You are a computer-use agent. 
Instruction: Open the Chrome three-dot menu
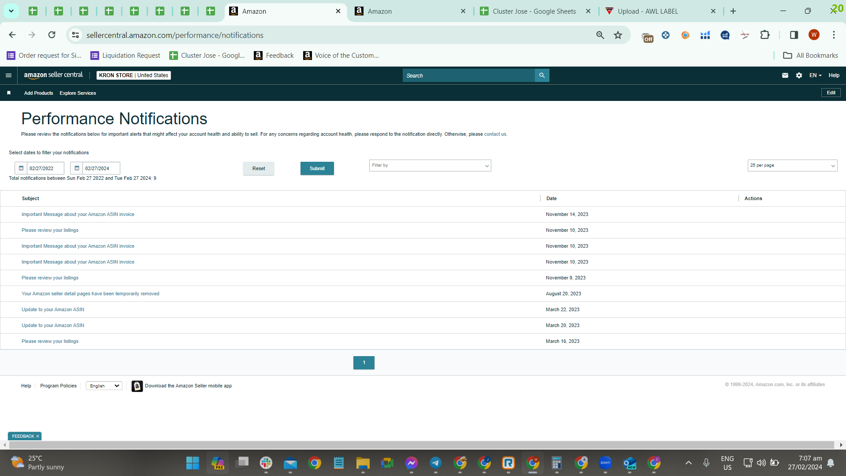pyautogui.click(x=834, y=35)
